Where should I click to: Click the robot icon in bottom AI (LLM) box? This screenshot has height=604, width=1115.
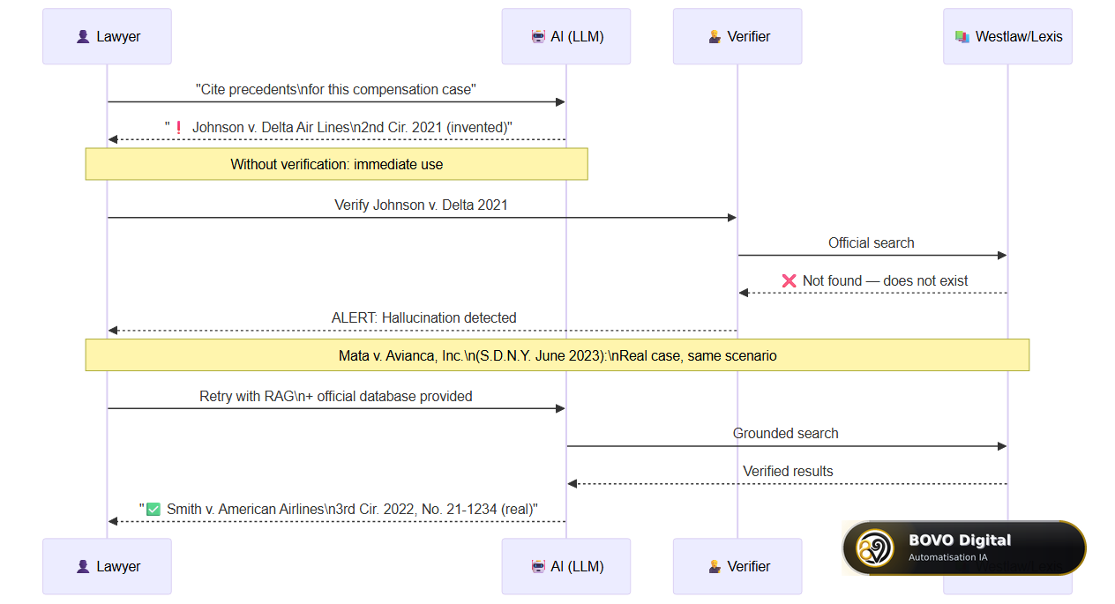point(538,567)
